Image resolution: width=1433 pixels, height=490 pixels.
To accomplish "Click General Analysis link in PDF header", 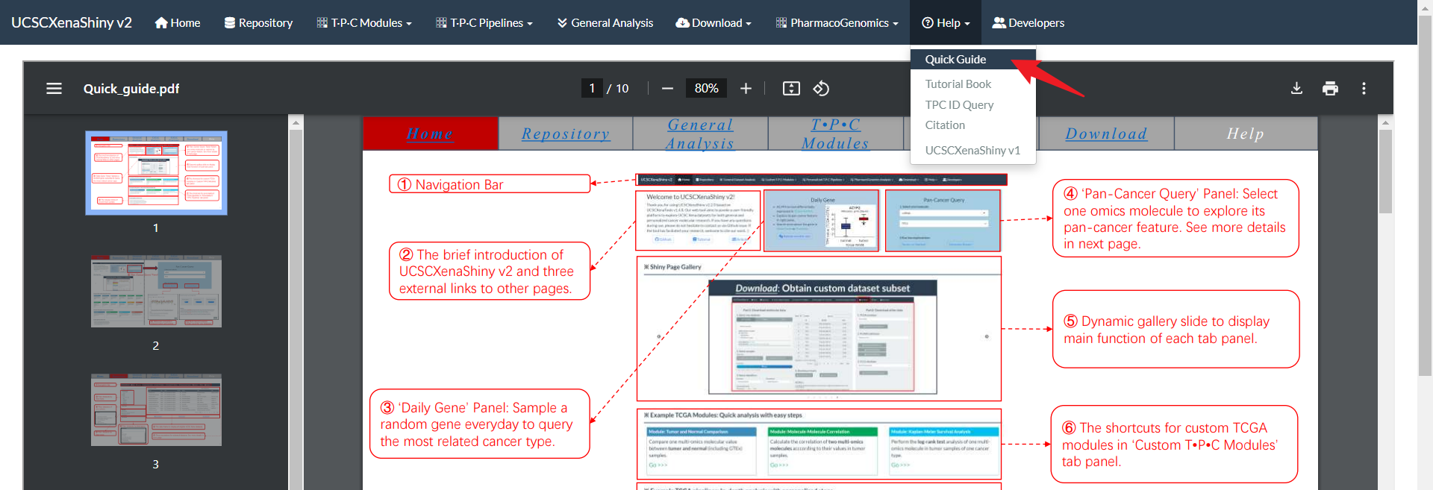I will (700, 134).
